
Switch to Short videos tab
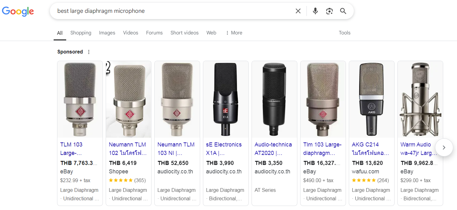click(x=184, y=33)
